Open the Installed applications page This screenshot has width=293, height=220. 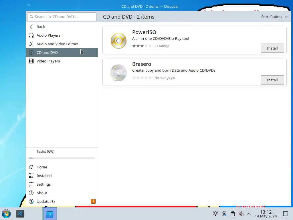point(62,176)
